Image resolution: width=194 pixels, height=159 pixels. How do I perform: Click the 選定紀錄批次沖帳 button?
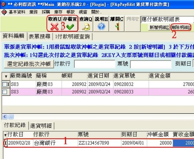pos(29,64)
